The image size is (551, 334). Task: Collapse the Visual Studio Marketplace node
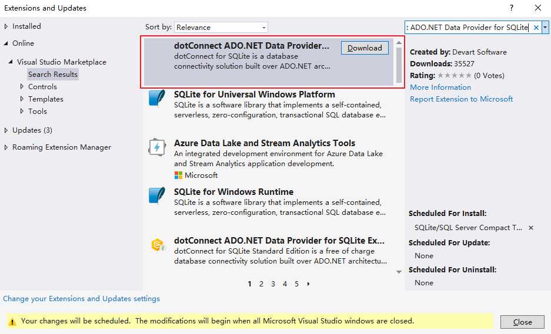pos(11,62)
